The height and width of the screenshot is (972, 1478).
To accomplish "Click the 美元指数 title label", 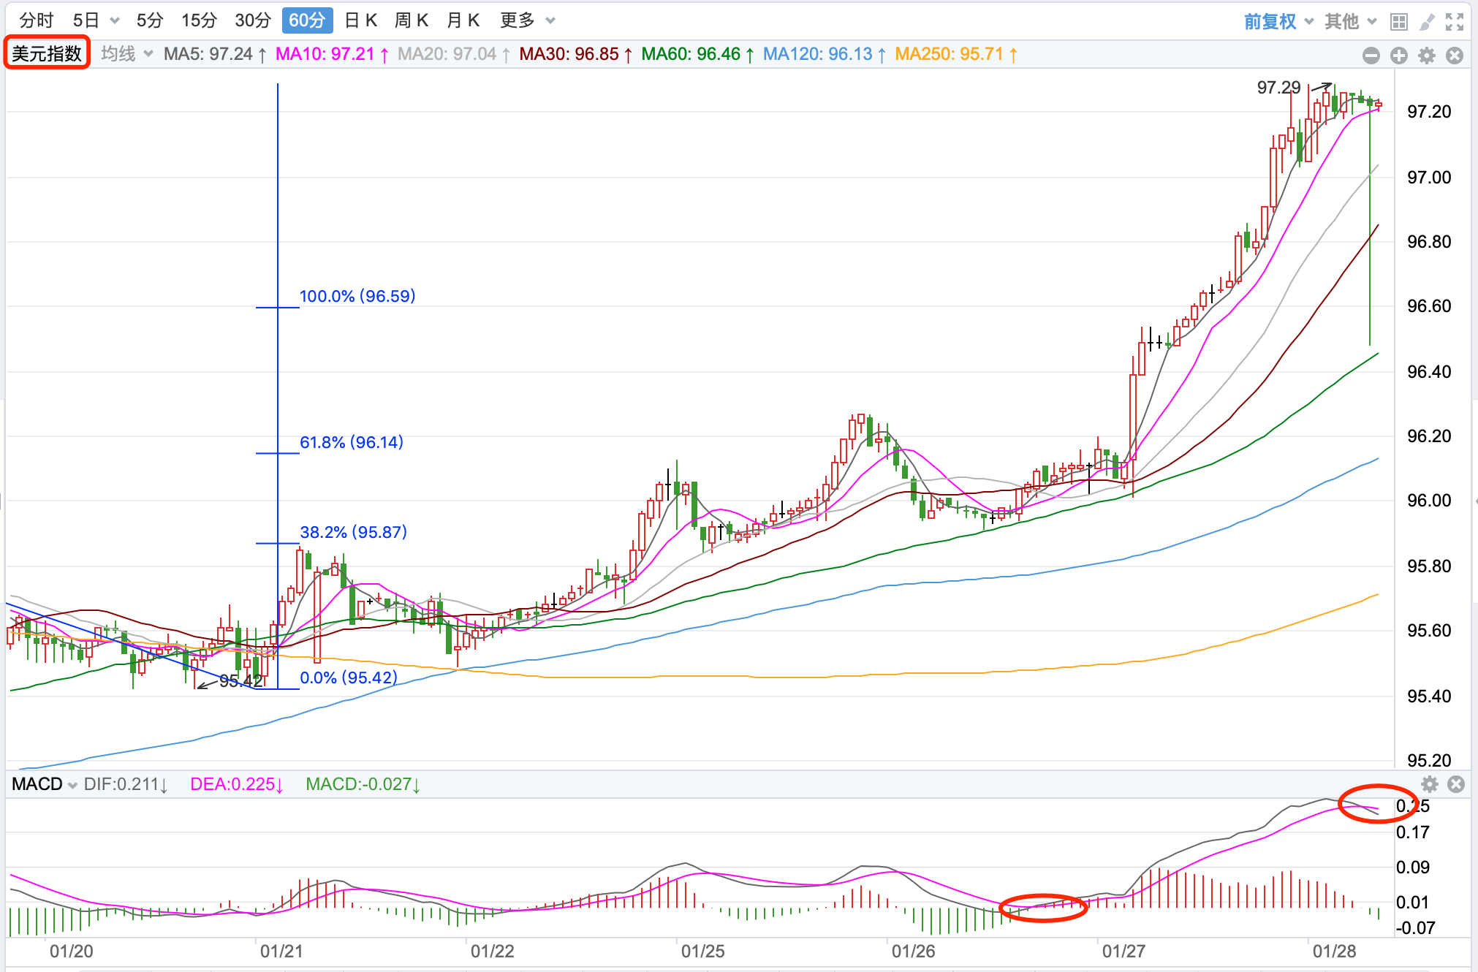I will pyautogui.click(x=47, y=53).
